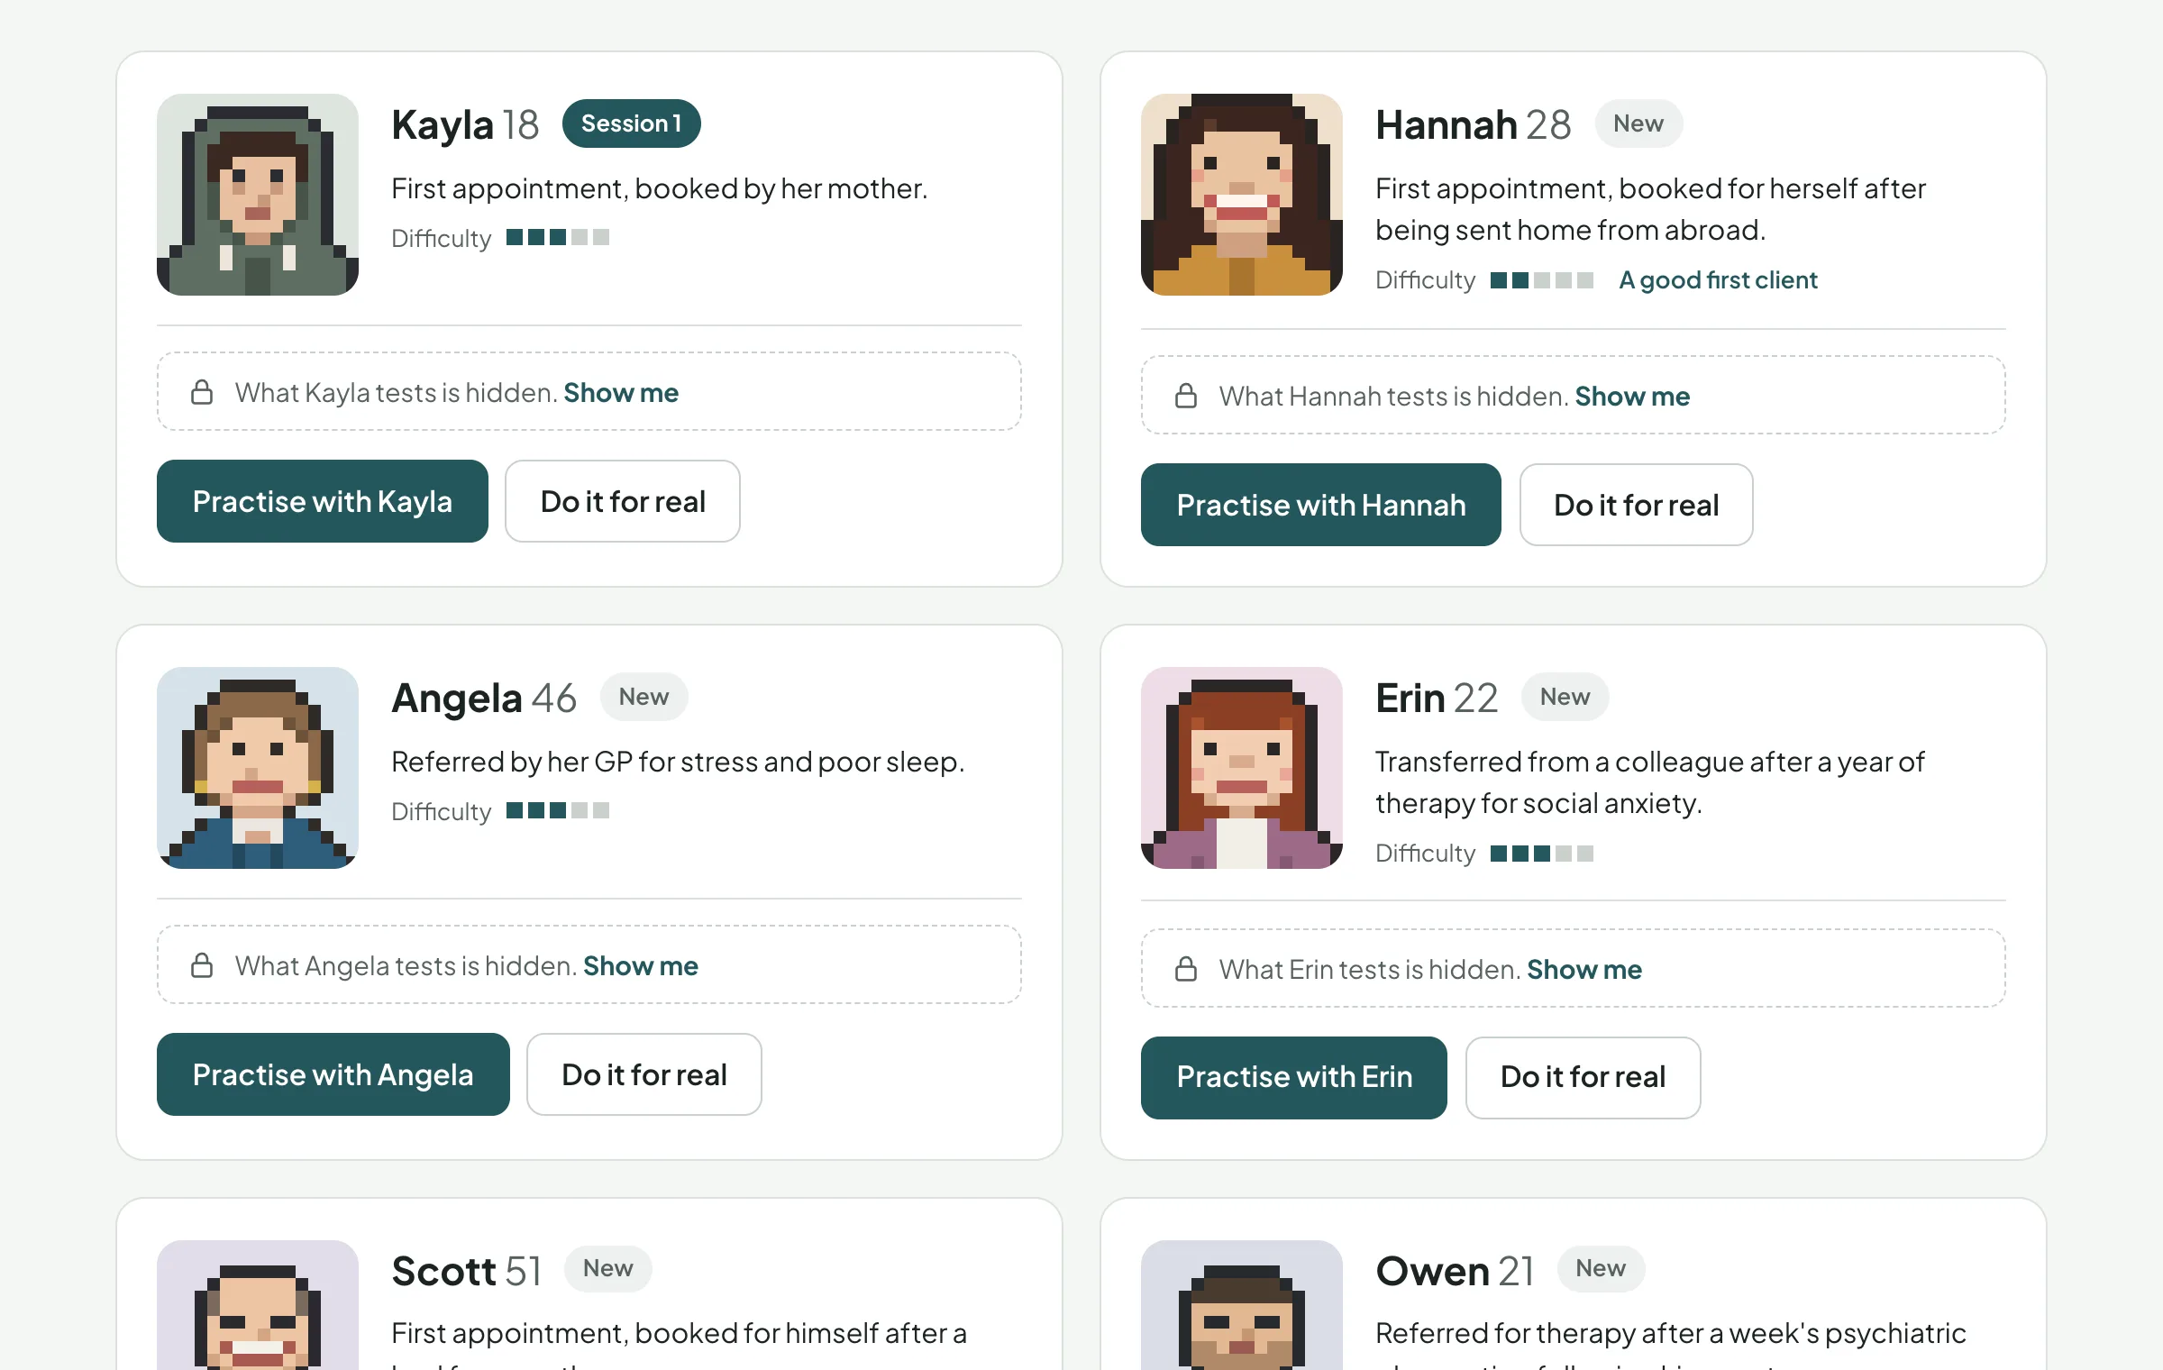Start Practise with Angela

coord(333,1074)
